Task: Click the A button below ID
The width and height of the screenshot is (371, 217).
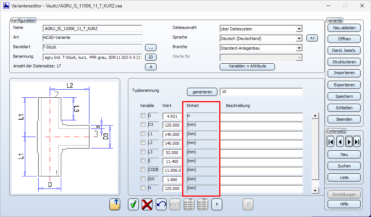Action: point(151,67)
